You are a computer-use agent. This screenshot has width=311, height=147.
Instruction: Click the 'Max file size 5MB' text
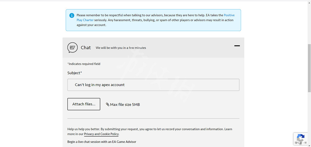[x=125, y=104]
